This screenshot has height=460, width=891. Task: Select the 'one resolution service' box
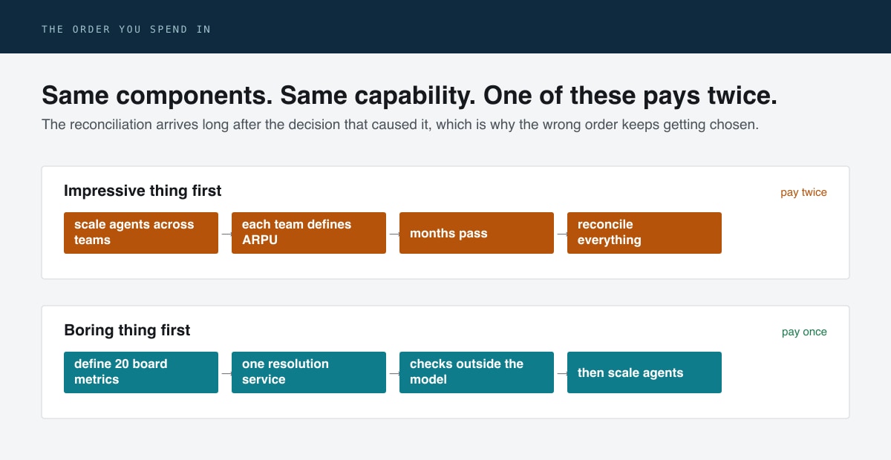[309, 372]
